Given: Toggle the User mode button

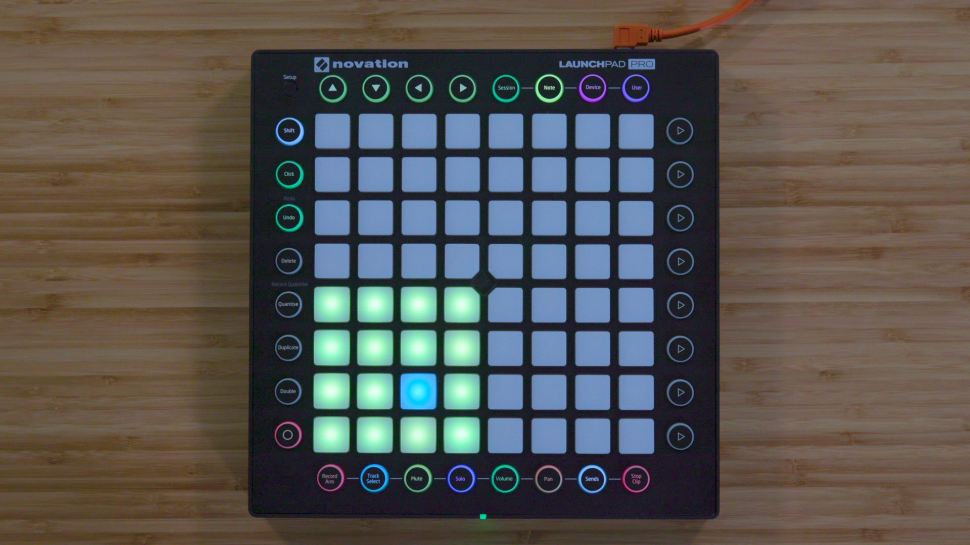Looking at the screenshot, I should (x=635, y=87).
